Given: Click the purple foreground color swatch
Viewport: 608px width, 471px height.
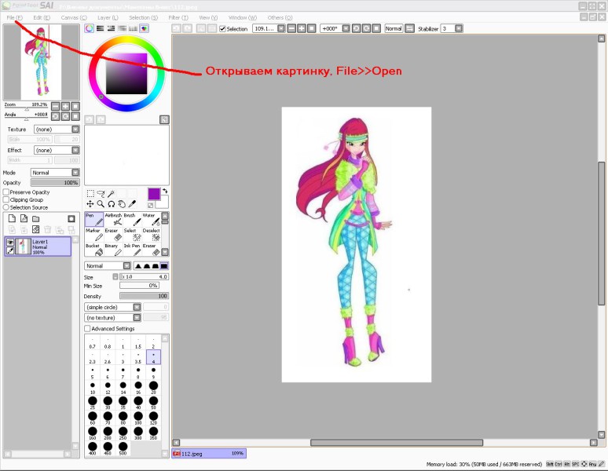Looking at the screenshot, I should pyautogui.click(x=154, y=194).
